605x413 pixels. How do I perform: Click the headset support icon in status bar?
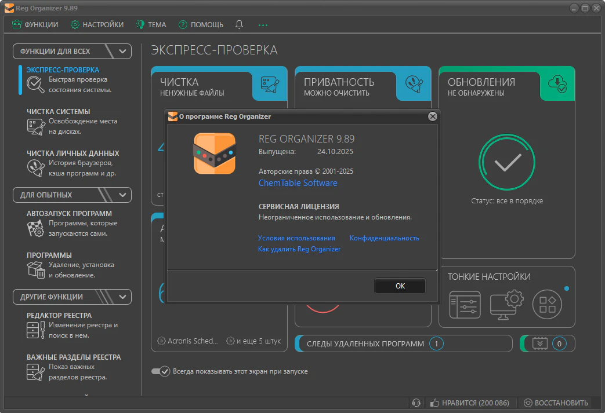pos(415,403)
